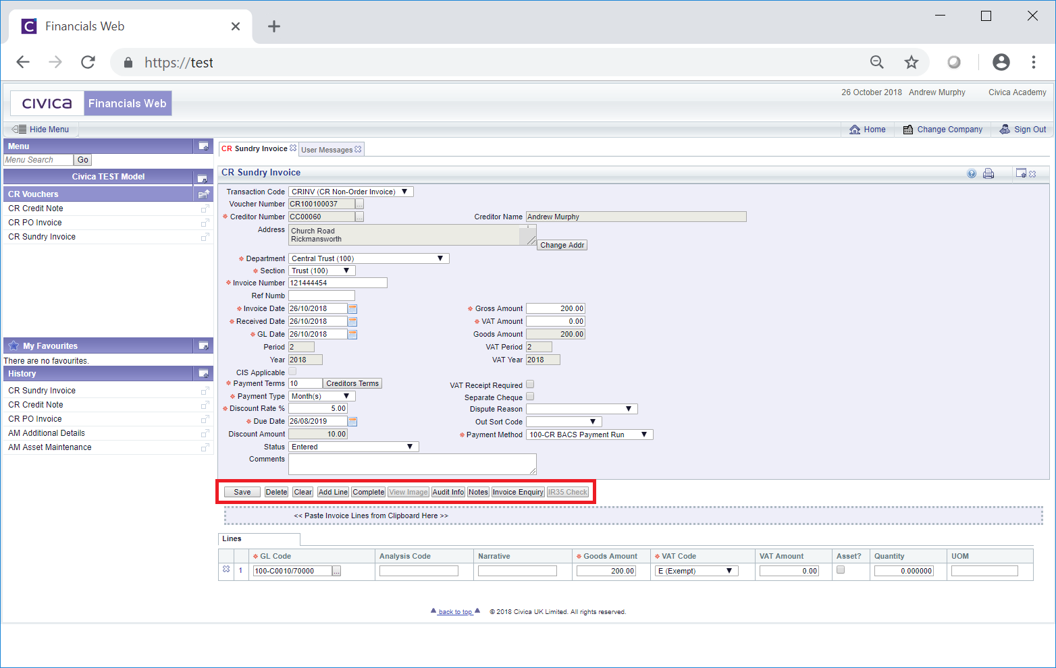Image resolution: width=1056 pixels, height=668 pixels.
Task: Open VAT Code dropdown on line 1
Action: click(x=697, y=571)
